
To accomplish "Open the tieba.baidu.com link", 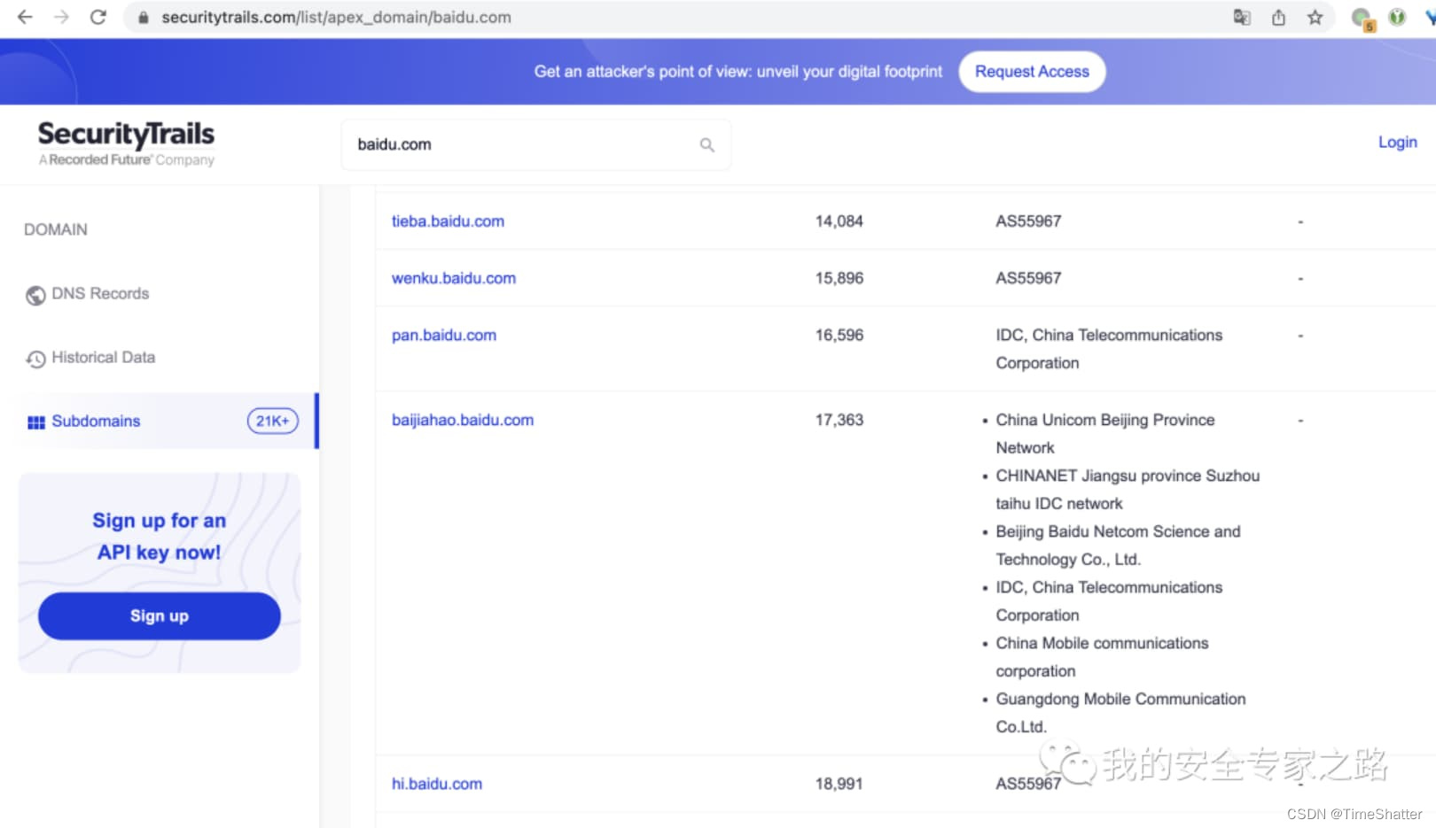I will (x=448, y=221).
